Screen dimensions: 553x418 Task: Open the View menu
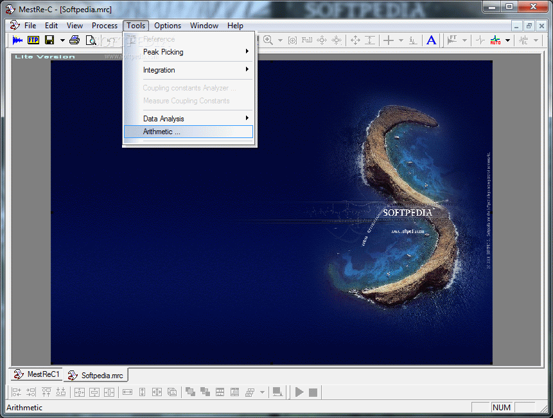tap(75, 26)
